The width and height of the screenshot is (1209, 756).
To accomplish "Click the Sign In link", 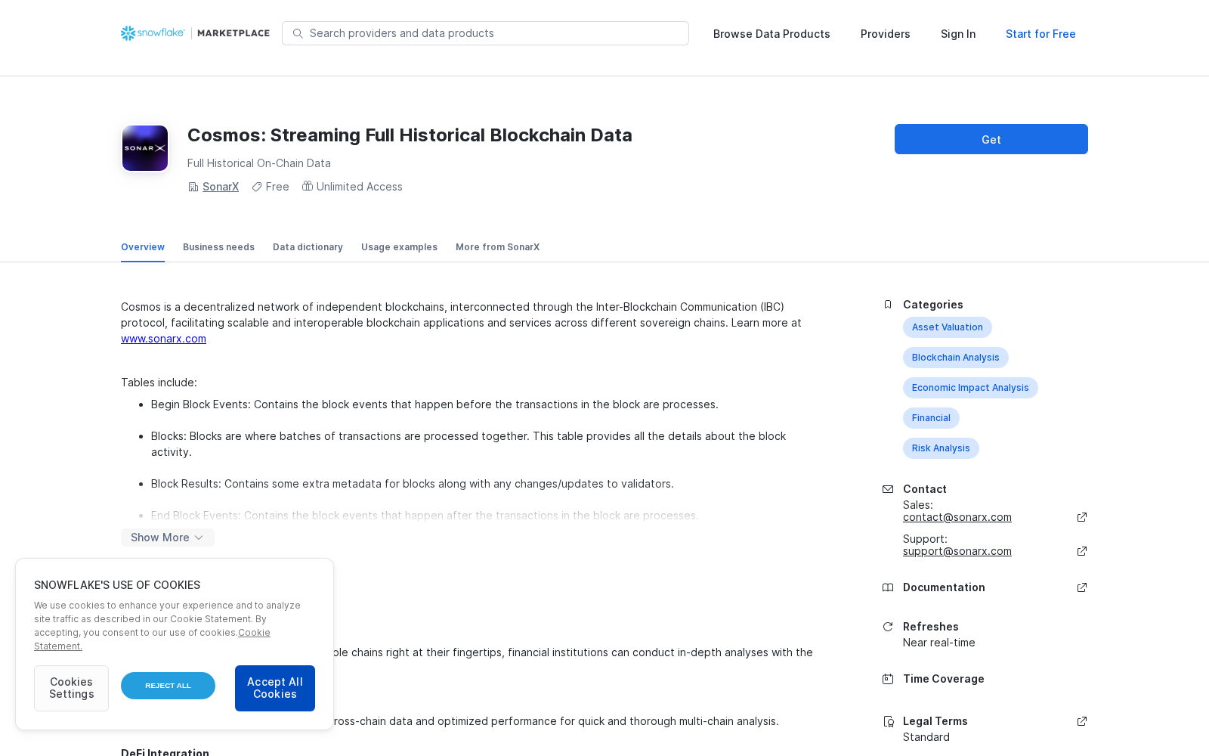I will (958, 34).
